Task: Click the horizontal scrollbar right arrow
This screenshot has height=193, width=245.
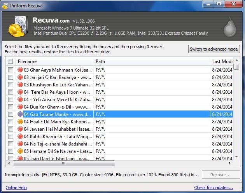Action: (229, 163)
